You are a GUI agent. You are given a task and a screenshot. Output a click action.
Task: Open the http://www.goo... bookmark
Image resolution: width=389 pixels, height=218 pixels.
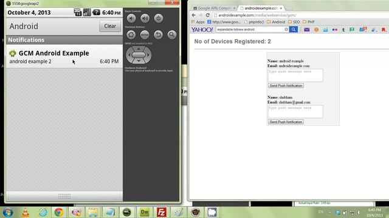(x=224, y=22)
